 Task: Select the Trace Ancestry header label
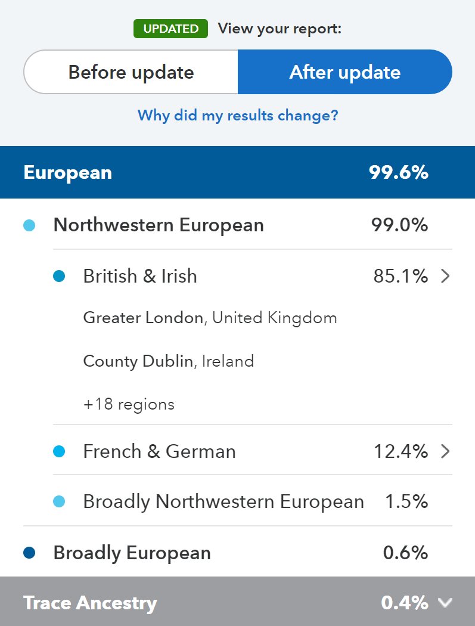90,603
